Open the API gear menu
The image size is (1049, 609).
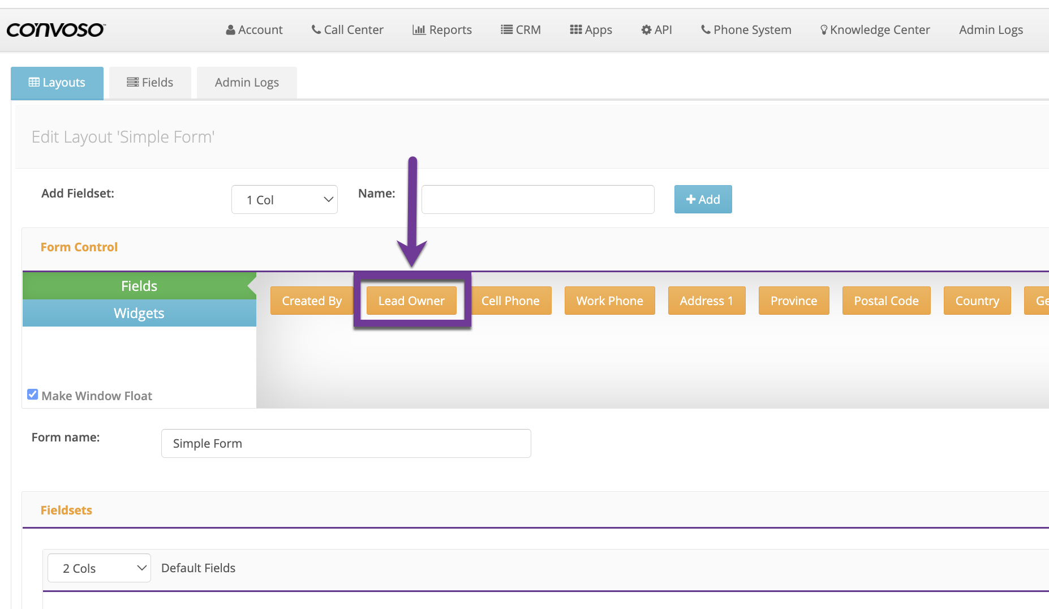point(656,29)
